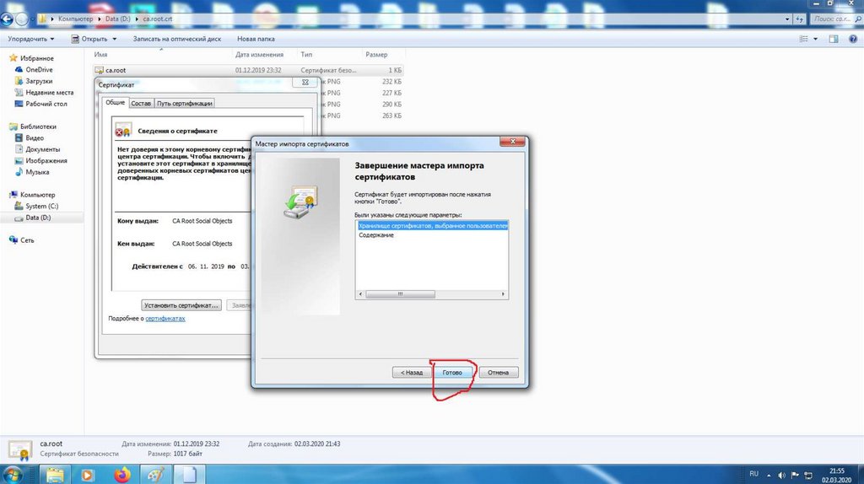Image resolution: width=864 pixels, height=484 pixels.
Task: Click the refresh icon beside the address bar
Action: (x=800, y=19)
